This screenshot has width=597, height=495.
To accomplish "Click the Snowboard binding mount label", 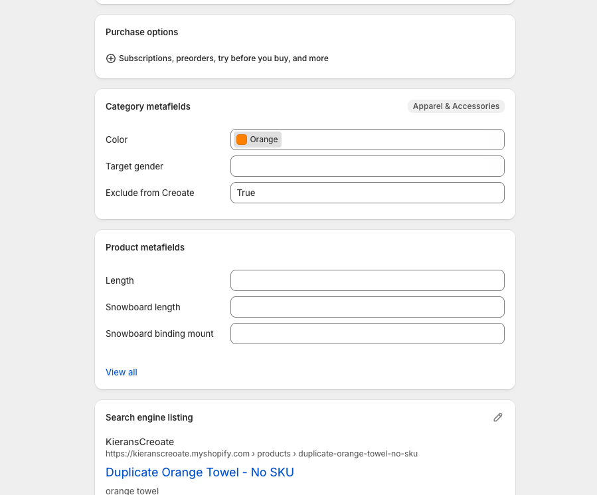I will [x=159, y=334].
